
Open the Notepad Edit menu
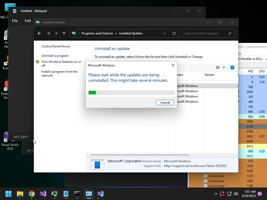pos(28,21)
